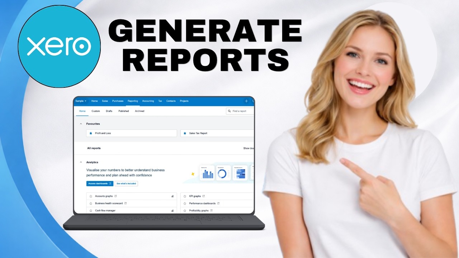Star the Profitability graphs report
Viewport: 459px width, 258px height.
click(x=185, y=211)
